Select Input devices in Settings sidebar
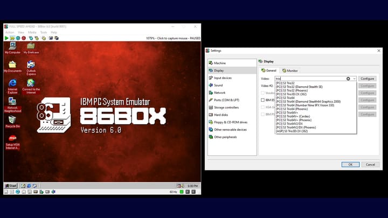The height and width of the screenshot is (218, 388). pyautogui.click(x=232, y=78)
